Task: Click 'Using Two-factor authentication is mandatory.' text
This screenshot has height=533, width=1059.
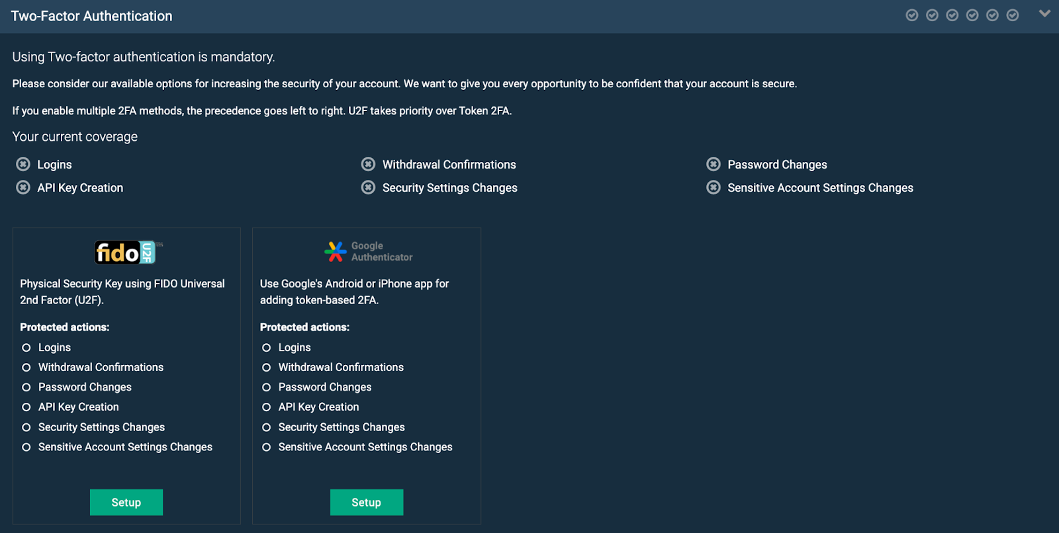Action: (x=144, y=57)
